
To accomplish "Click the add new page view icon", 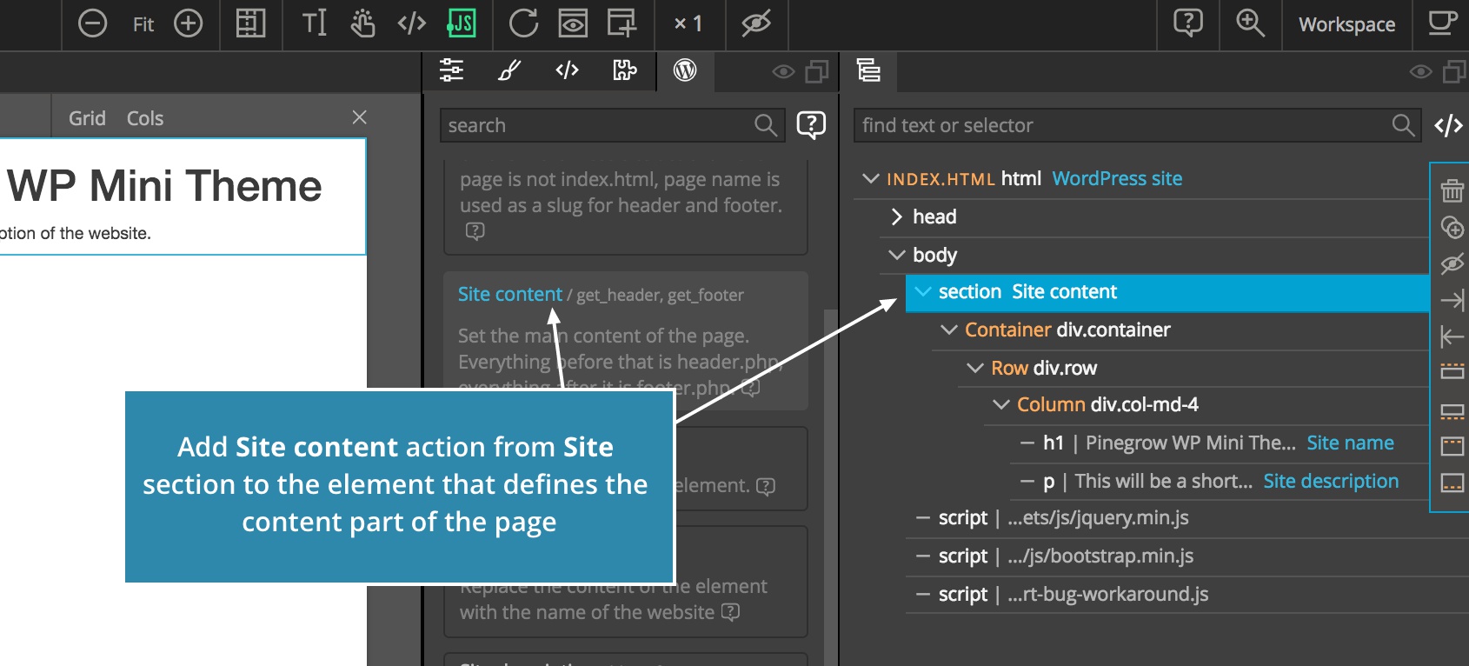I will [x=621, y=23].
